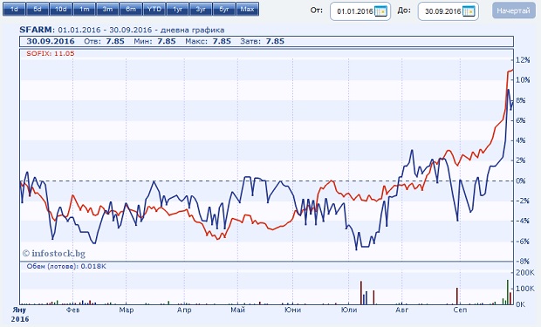Open calendar picker for end date
The height and width of the screenshot is (327, 541).
click(469, 11)
